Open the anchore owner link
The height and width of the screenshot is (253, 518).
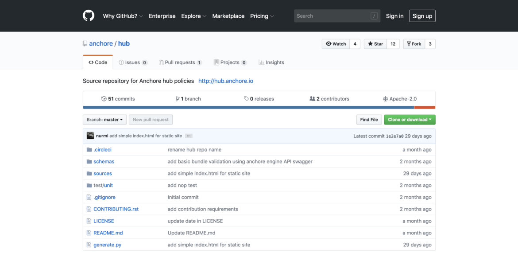click(101, 44)
